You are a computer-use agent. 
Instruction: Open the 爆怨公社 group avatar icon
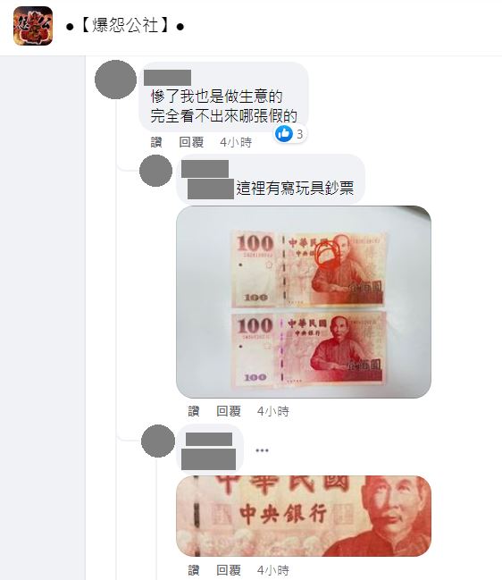(33, 26)
